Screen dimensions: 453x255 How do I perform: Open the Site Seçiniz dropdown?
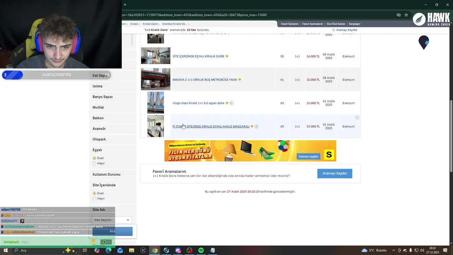tap(111, 220)
